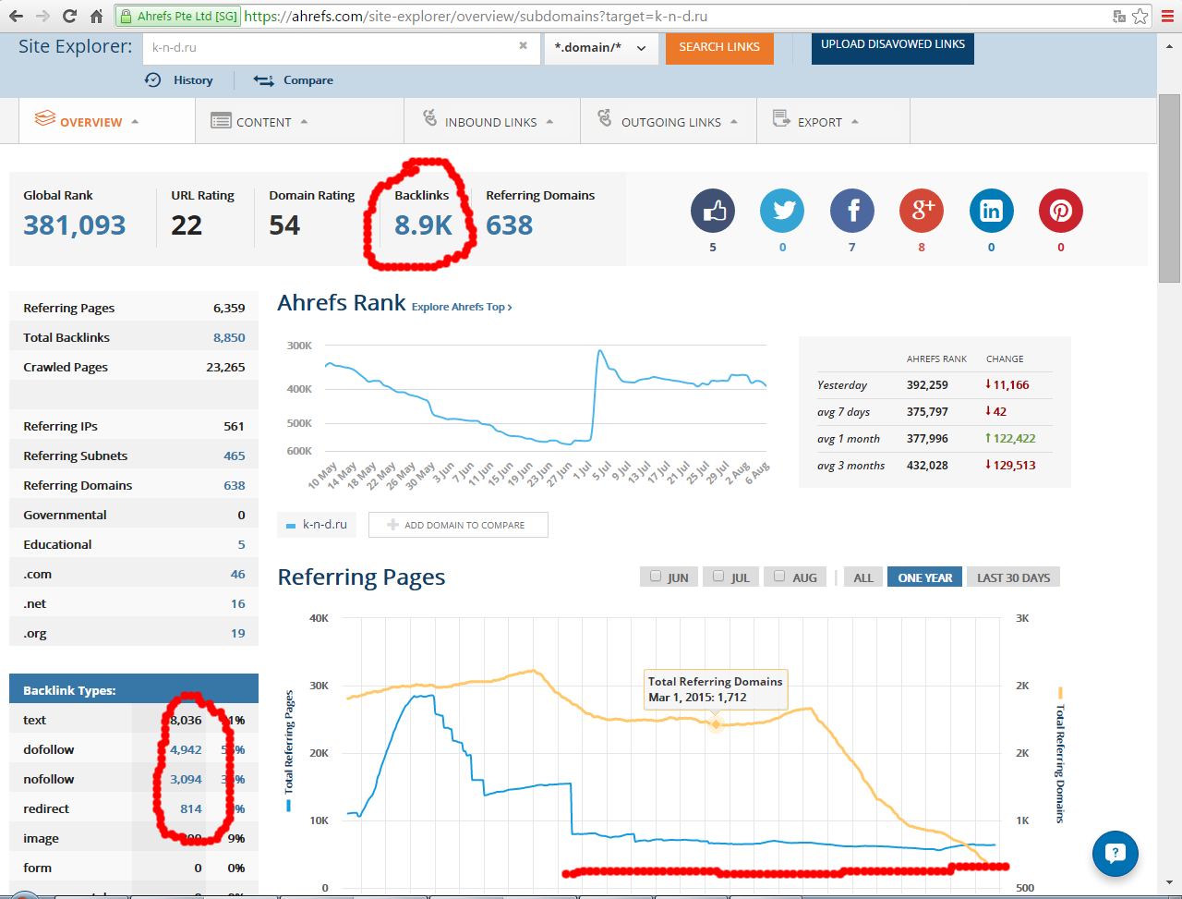Toggle the JUL checkbox
The width and height of the screenshot is (1182, 899).
(x=718, y=577)
